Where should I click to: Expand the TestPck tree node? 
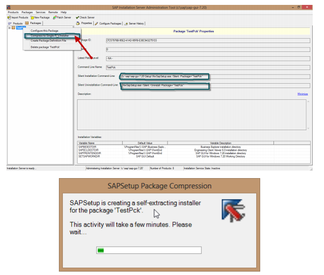pos(9,27)
